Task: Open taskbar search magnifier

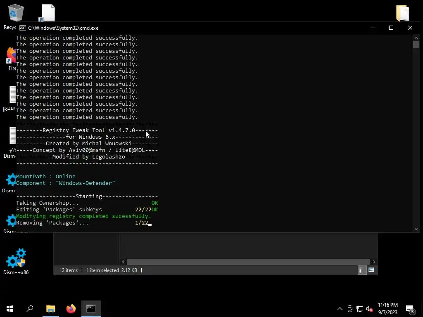Action: tap(30, 309)
